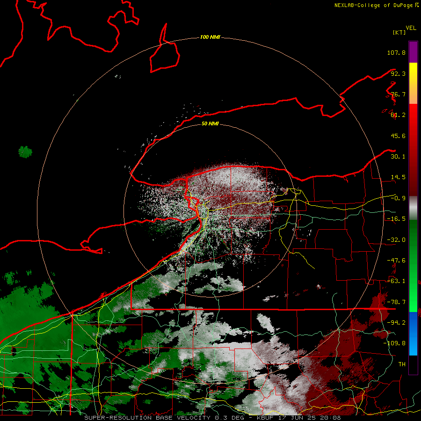Select the -0.9 velocity scale value
This screenshot has width=421, height=421.
(398, 198)
